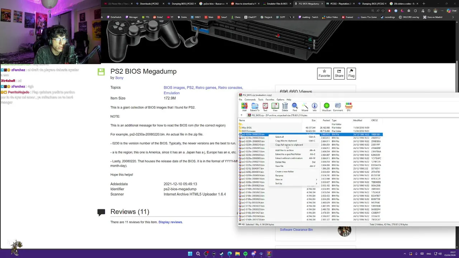The height and width of the screenshot is (258, 459).
Task: Click Display reviews link
Action: click(x=171, y=222)
